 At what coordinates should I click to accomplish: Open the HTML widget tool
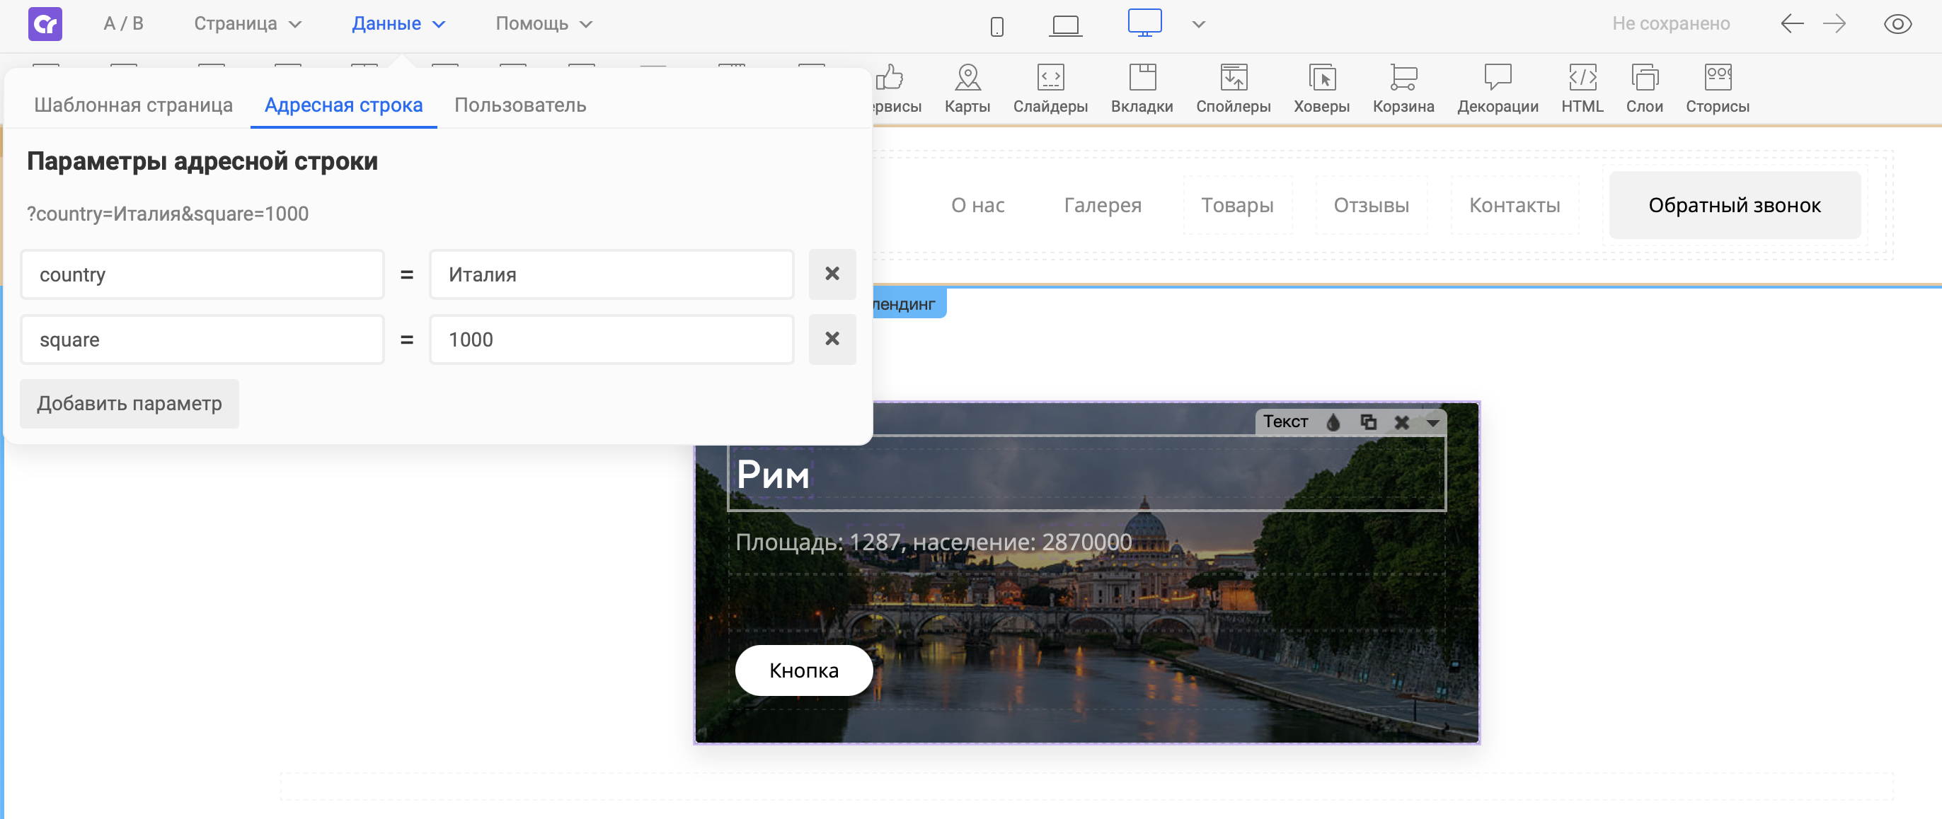[x=1582, y=90]
